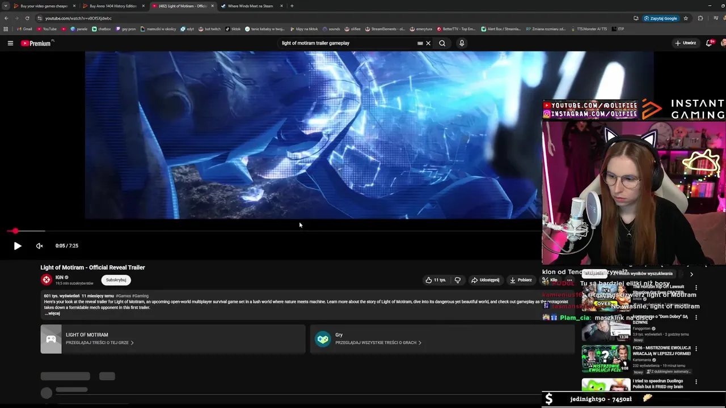Click the game controller thumbnail icon

pyautogui.click(x=51, y=339)
